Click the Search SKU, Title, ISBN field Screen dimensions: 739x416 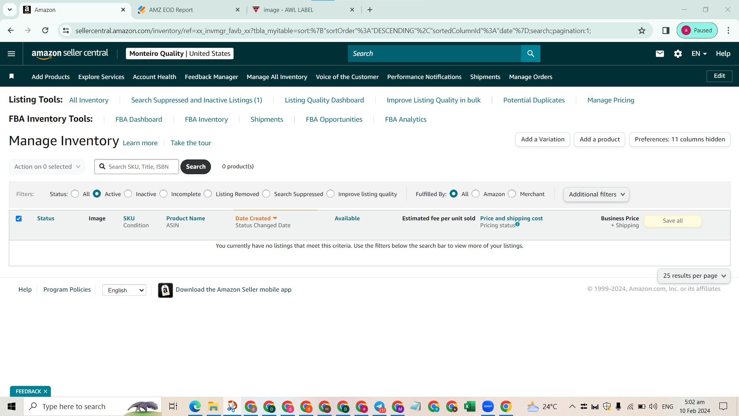137,167
